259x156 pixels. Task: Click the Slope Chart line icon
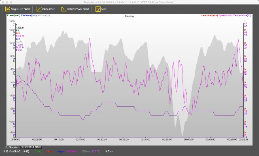pyautogui.click(x=39, y=9)
